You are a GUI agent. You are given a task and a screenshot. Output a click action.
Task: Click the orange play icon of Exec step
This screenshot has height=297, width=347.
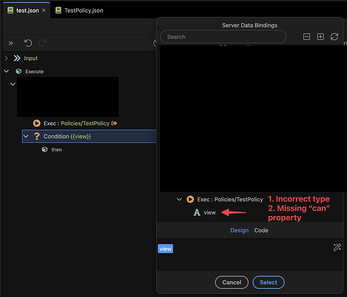[x=36, y=124]
